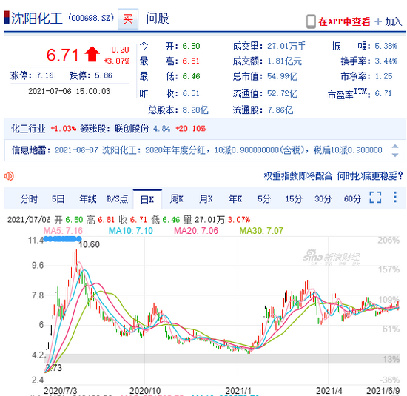Viewport: 407px width, 396px height.
Task: Click the stock code (000698.SZ)
Action: (x=91, y=18)
